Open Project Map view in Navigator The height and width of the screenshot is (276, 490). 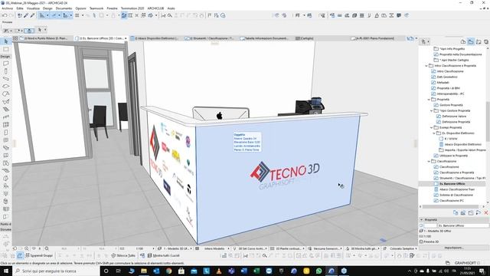[463, 41]
